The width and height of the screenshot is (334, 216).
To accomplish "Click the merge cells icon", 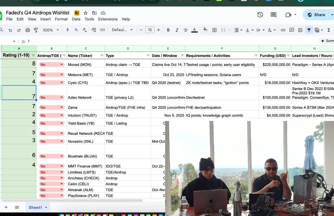I will [223, 30].
